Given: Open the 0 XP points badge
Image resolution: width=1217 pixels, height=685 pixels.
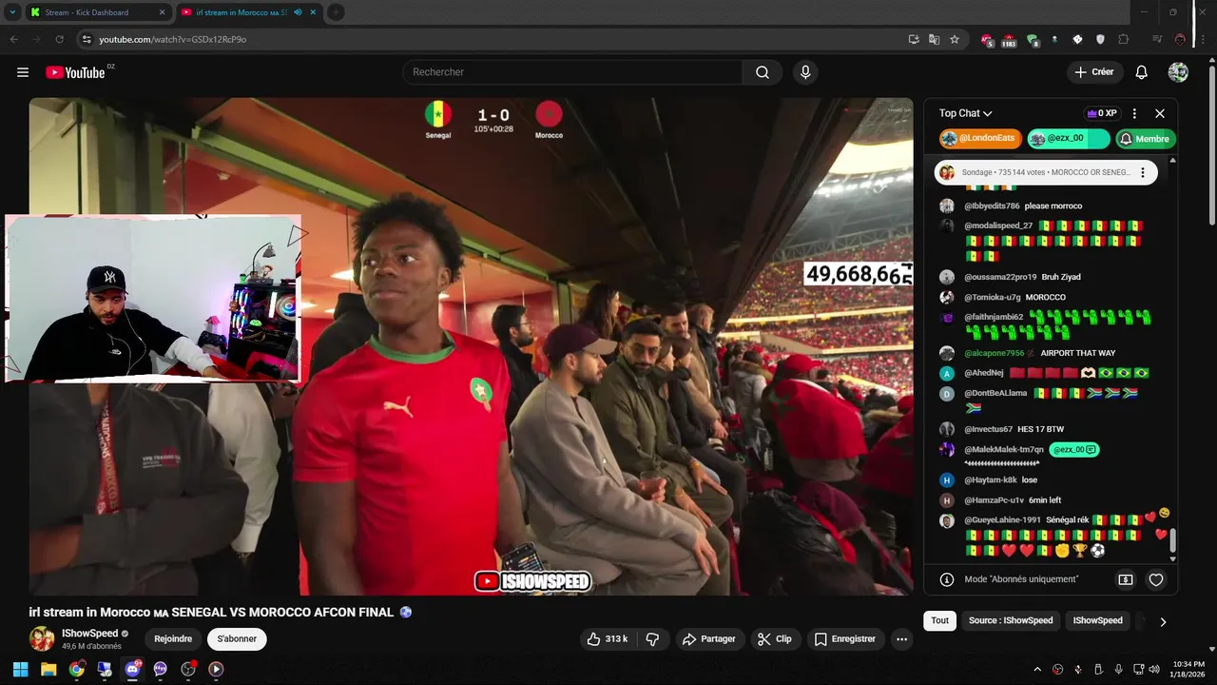Looking at the screenshot, I should click(1102, 113).
